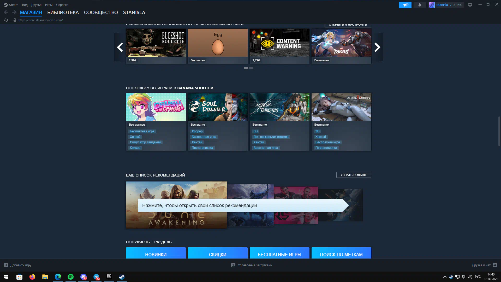
Task: Show hidden system tray icons
Action: point(445,277)
